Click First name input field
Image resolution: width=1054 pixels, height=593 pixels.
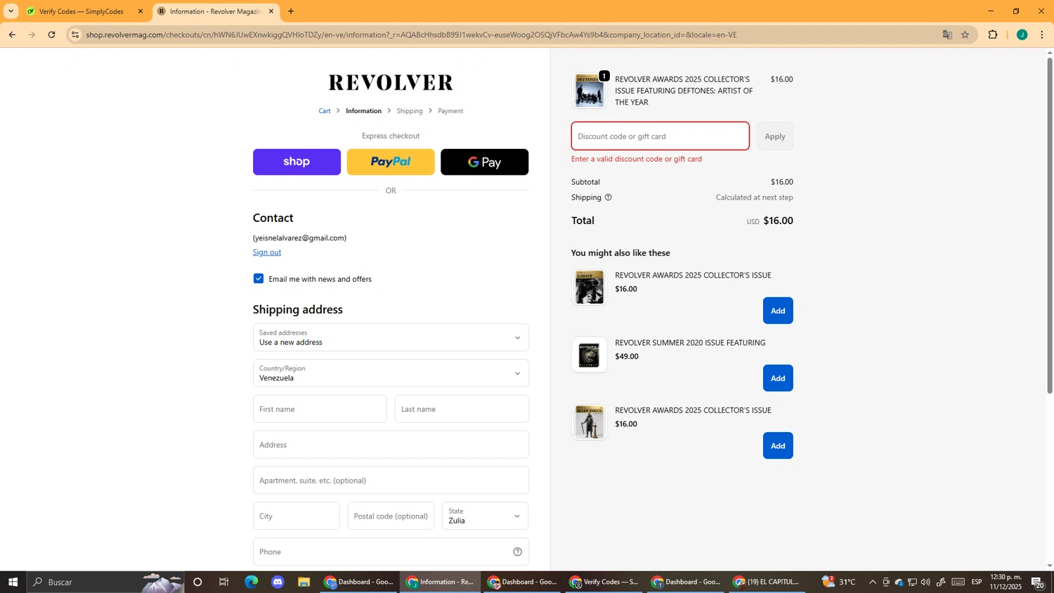click(320, 409)
